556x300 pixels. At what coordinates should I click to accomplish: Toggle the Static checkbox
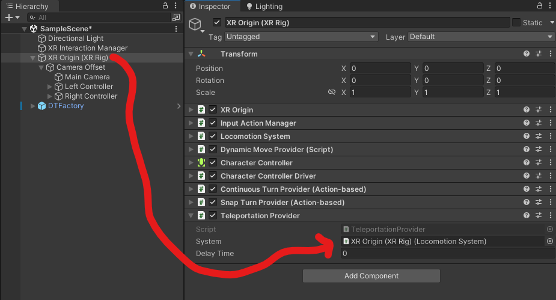pyautogui.click(x=516, y=22)
